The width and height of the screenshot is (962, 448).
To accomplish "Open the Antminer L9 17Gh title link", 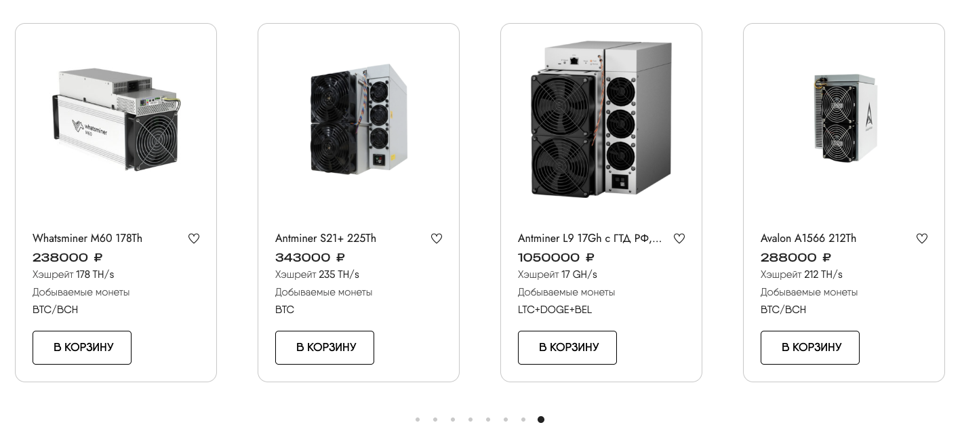I will pos(590,239).
